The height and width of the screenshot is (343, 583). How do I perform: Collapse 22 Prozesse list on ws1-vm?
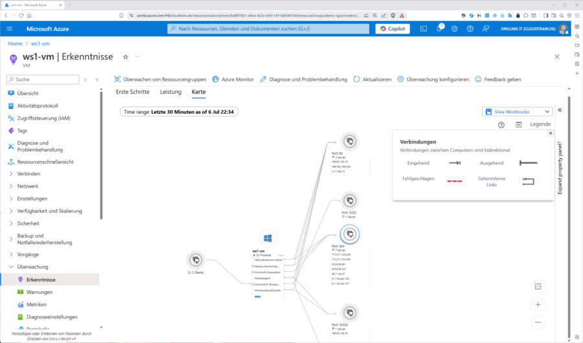(x=254, y=255)
